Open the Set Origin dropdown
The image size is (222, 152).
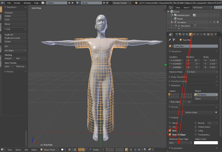15,50
